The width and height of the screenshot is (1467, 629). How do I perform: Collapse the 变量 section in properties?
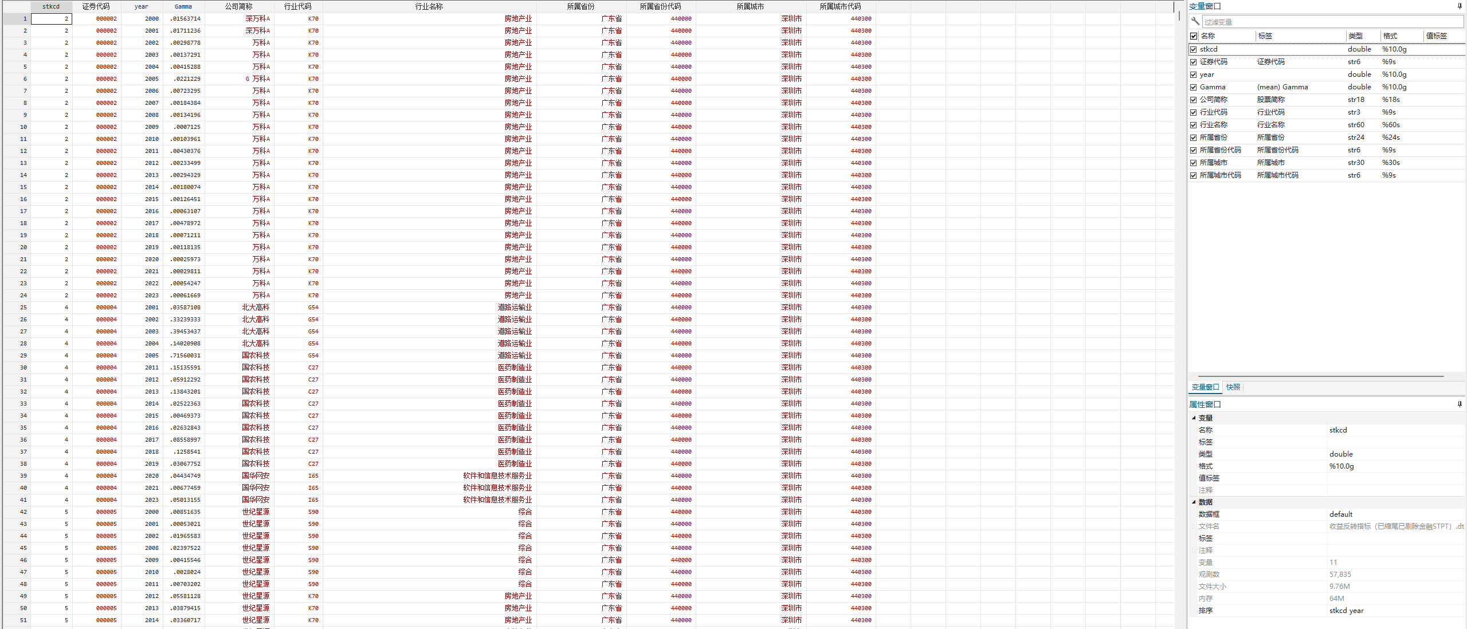click(1194, 418)
